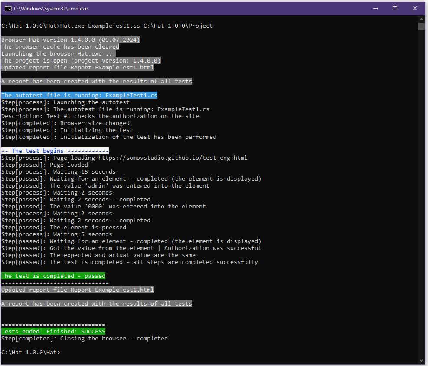Click the command line 'Hat.exe ExampleTest1.cs'

100,26
